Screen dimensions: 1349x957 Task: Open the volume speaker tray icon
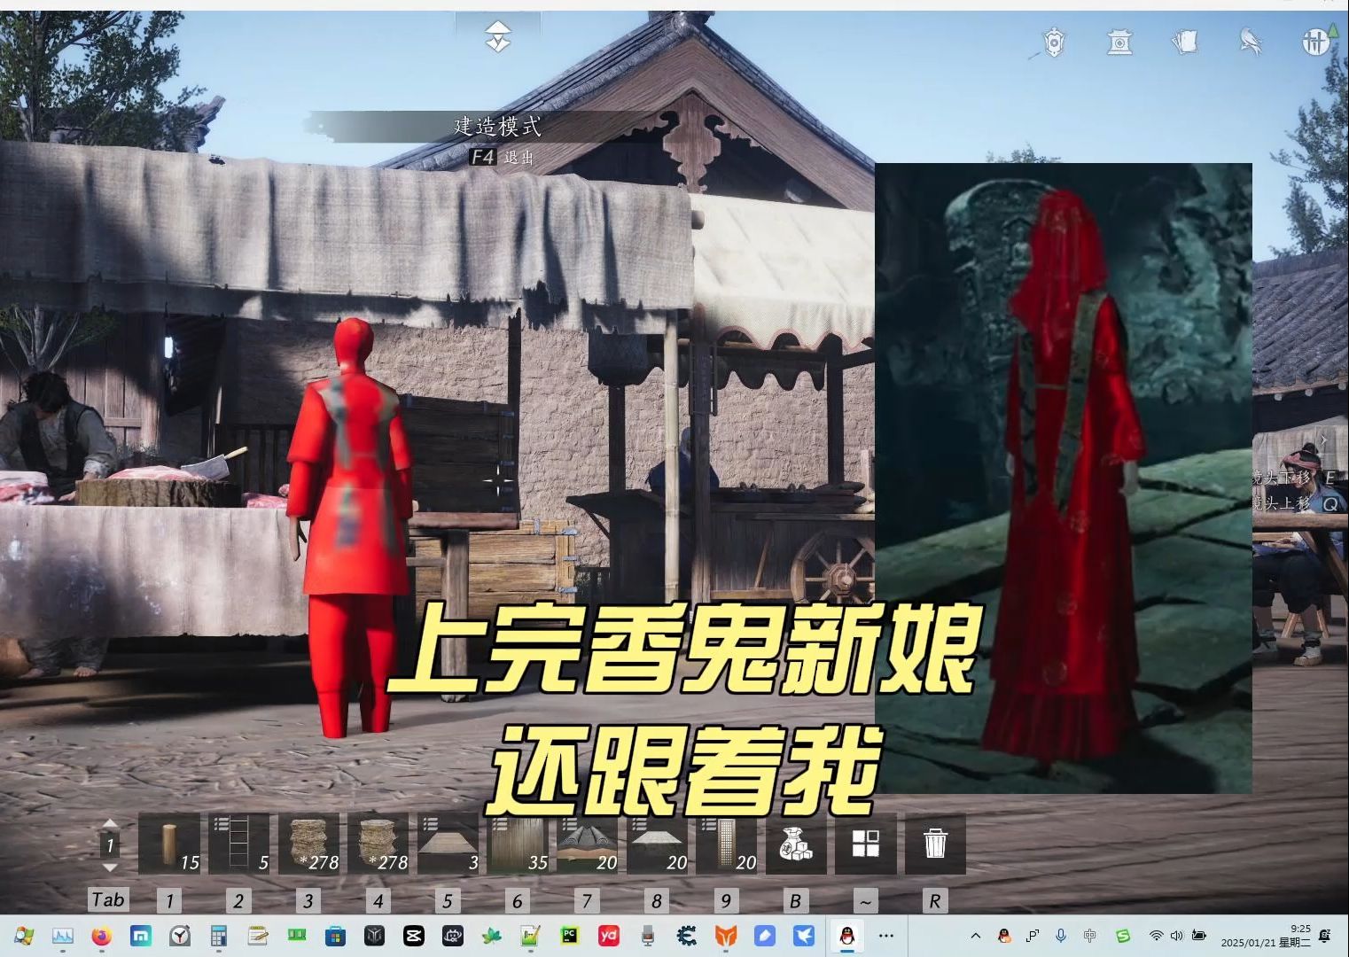[x=1176, y=936]
